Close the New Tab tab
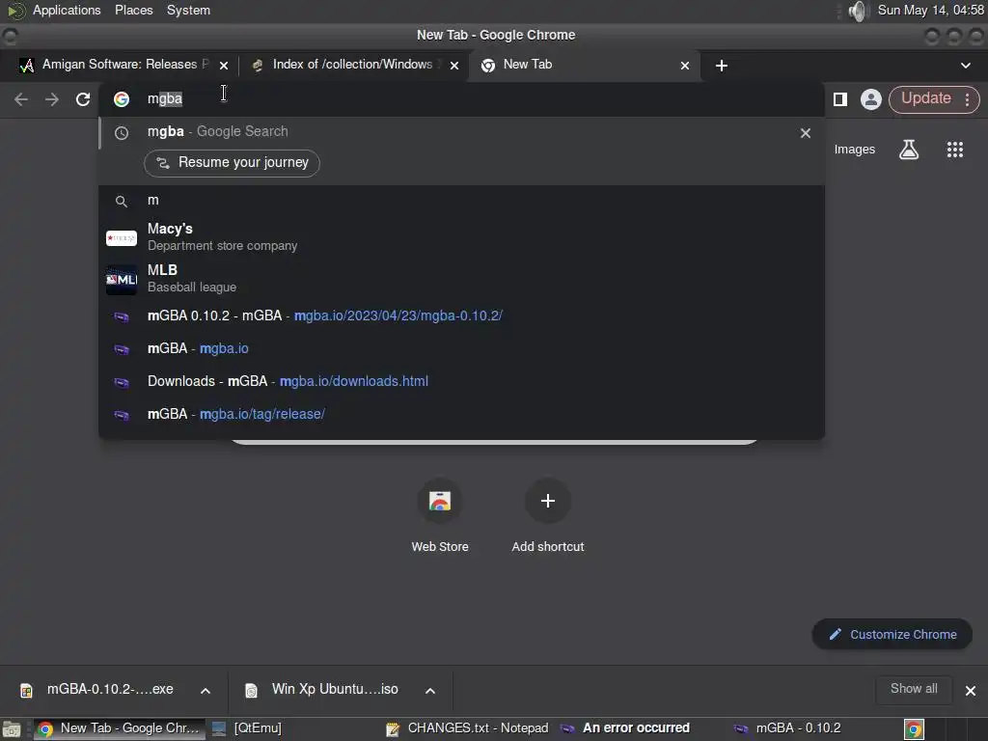Image resolution: width=988 pixels, height=741 pixels. (x=685, y=66)
